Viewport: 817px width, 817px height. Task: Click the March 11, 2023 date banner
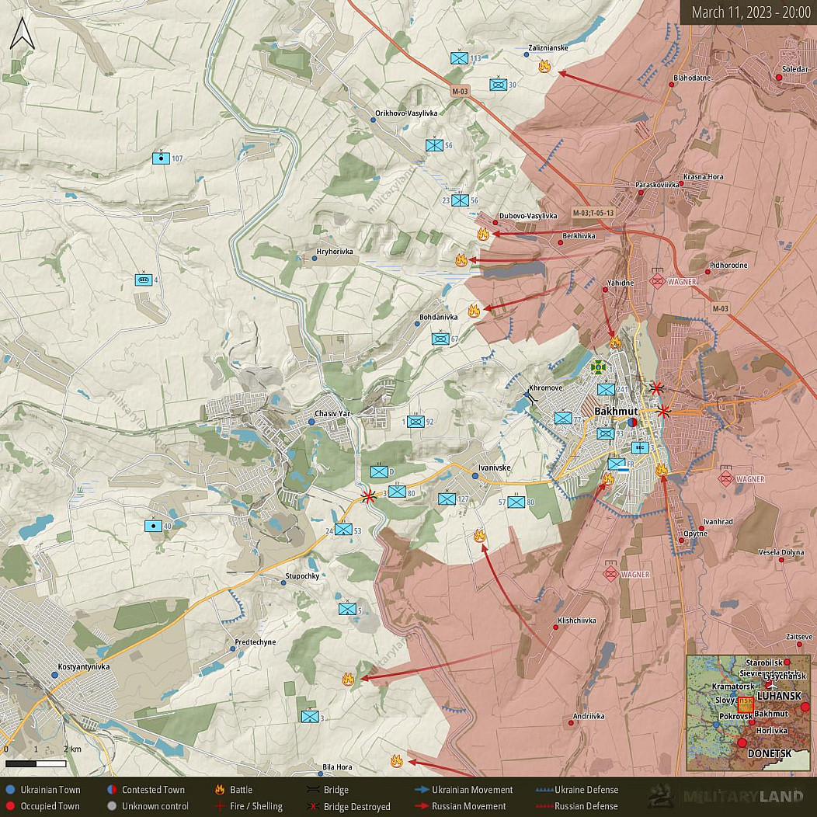click(747, 12)
